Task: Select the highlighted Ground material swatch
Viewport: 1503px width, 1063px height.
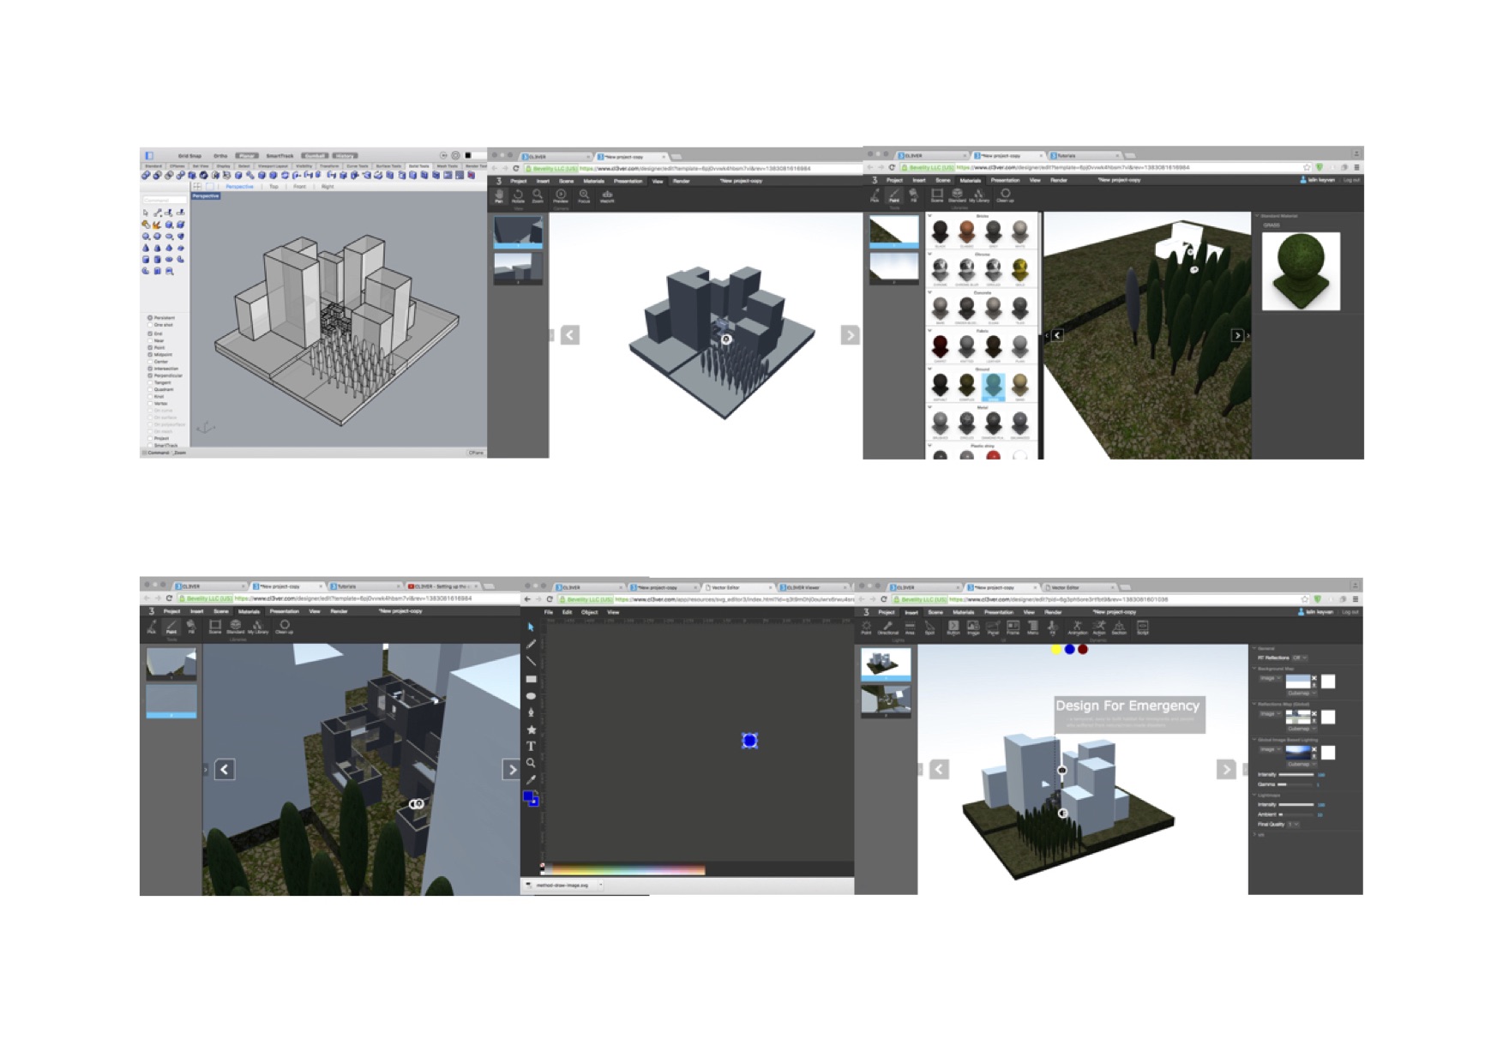Action: point(994,387)
